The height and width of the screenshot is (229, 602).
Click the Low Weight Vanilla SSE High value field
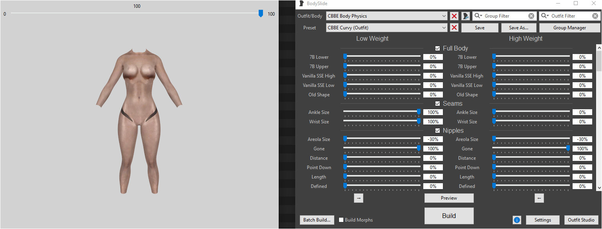(433, 76)
